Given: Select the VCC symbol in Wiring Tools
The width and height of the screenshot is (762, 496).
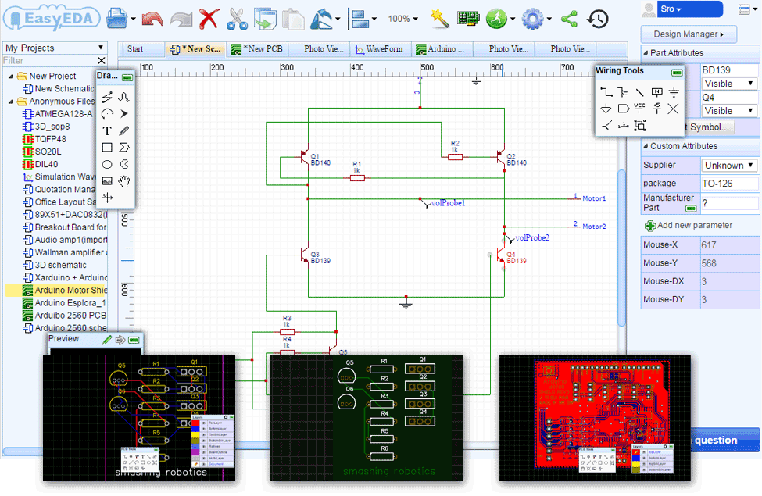Looking at the screenshot, I should 639,109.
